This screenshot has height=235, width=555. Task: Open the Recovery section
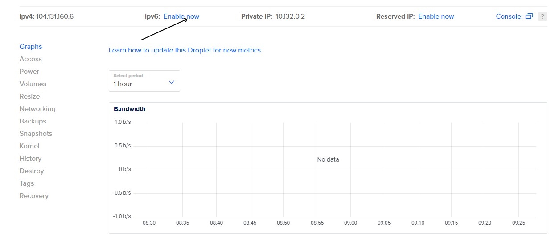(34, 196)
